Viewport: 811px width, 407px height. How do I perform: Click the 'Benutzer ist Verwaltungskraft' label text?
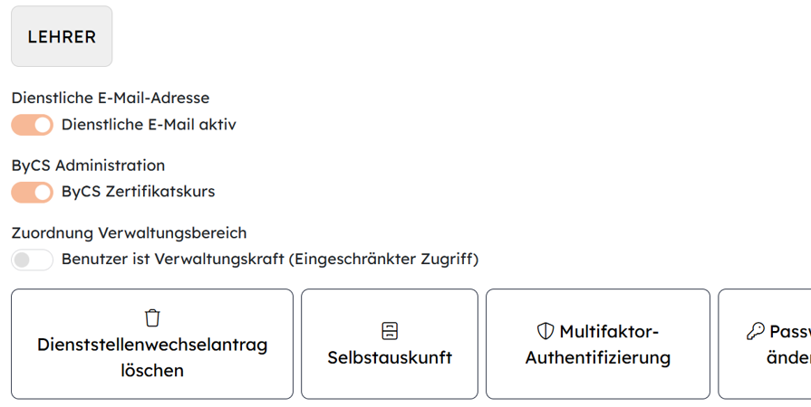coord(172,260)
